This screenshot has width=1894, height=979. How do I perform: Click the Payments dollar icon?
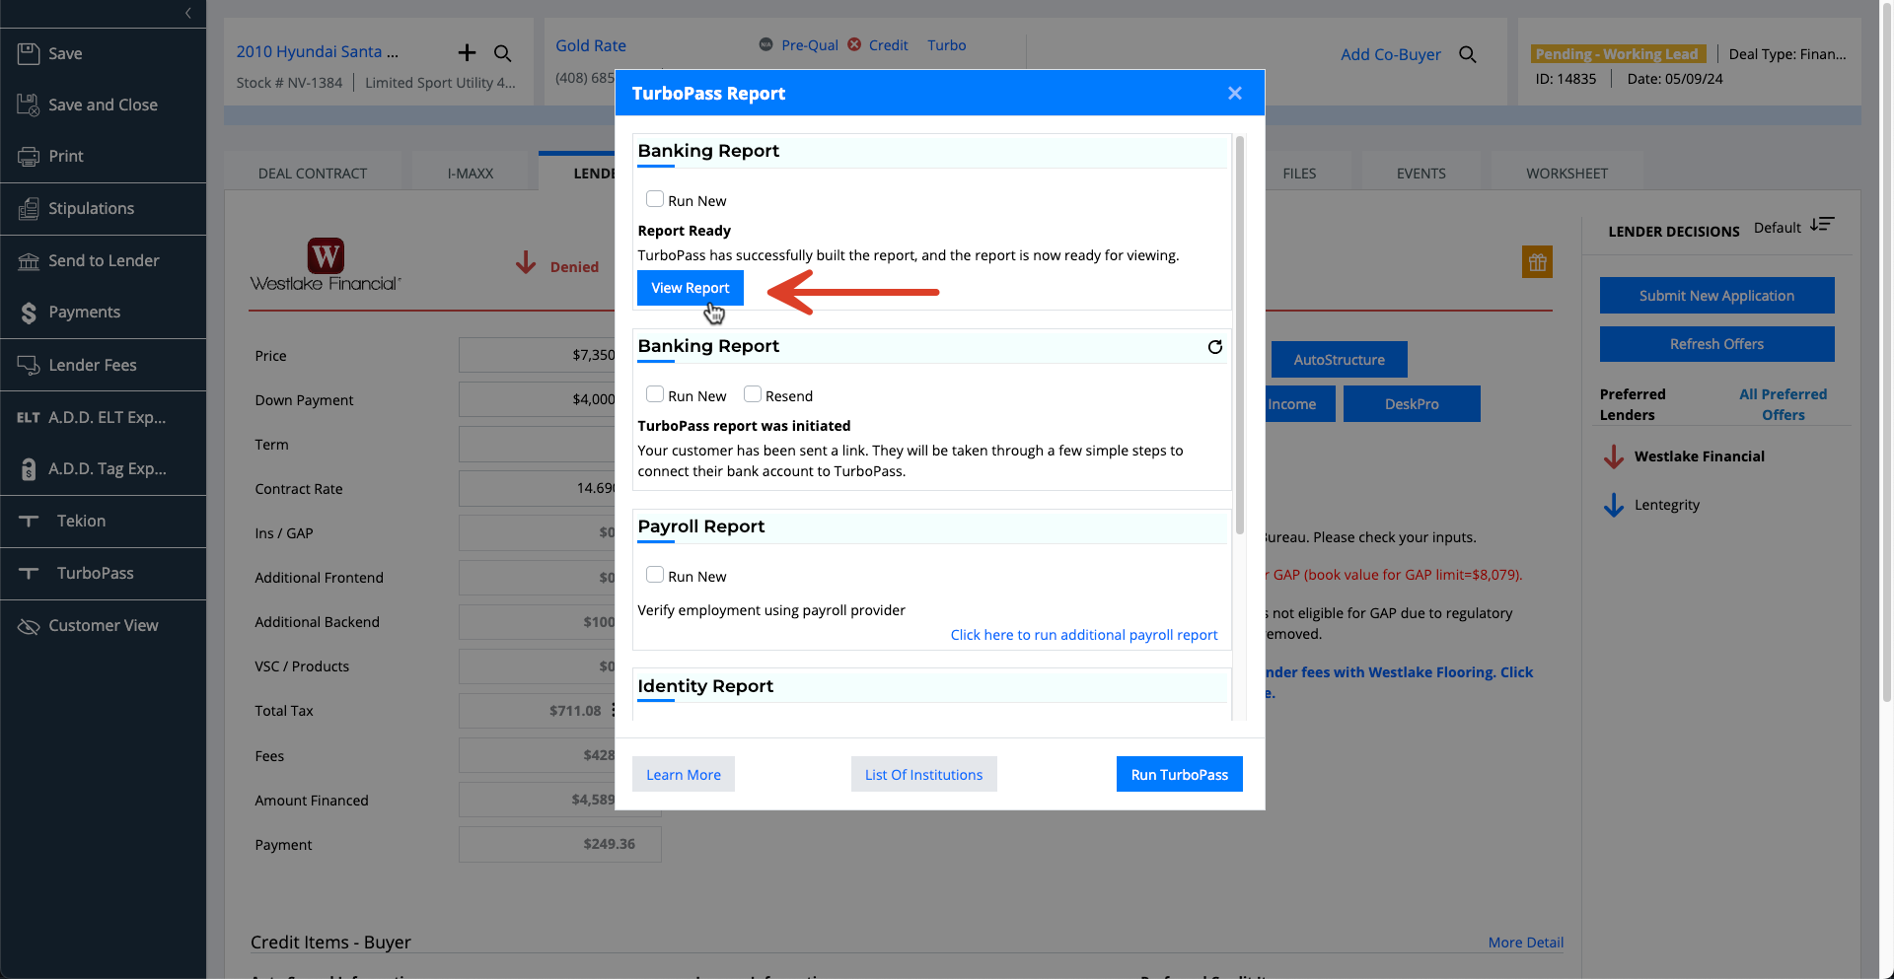tap(29, 313)
